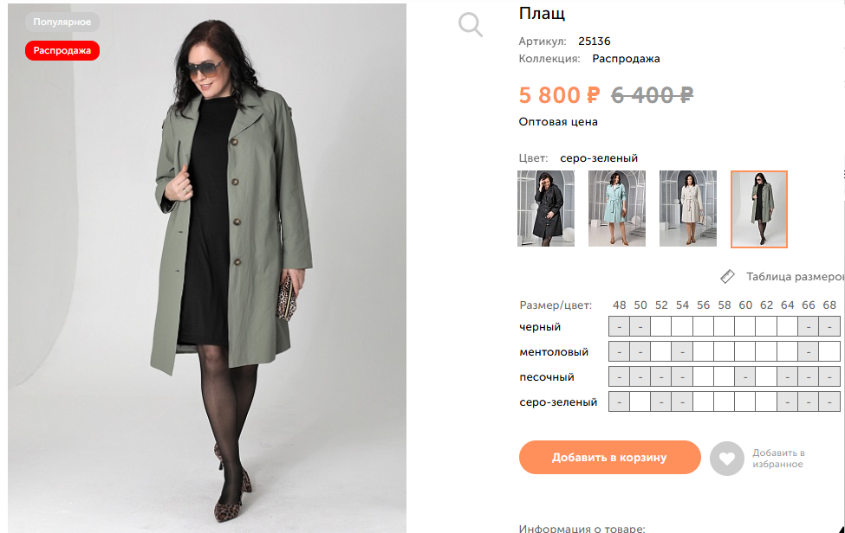The image size is (845, 533).
Task: Open the search magnifier icon
Action: (x=471, y=24)
